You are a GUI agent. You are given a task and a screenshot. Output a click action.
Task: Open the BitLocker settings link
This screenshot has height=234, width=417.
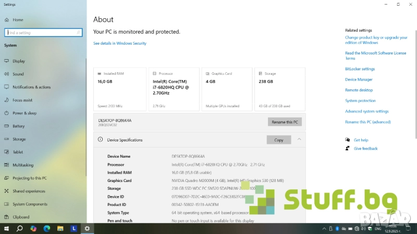point(360,69)
